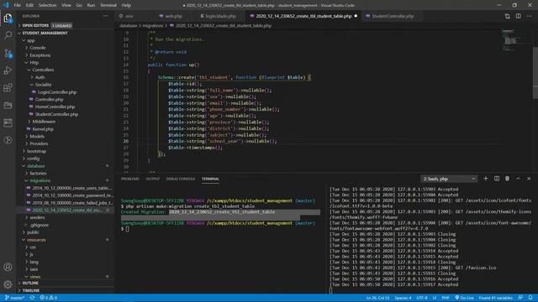Open HomeController.php in explorer
Image resolution: width=538 pixels, height=302 pixels.
coord(55,107)
